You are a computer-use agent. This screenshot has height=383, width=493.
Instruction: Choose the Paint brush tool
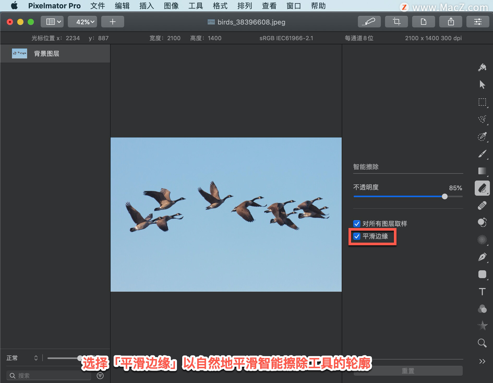(x=482, y=154)
